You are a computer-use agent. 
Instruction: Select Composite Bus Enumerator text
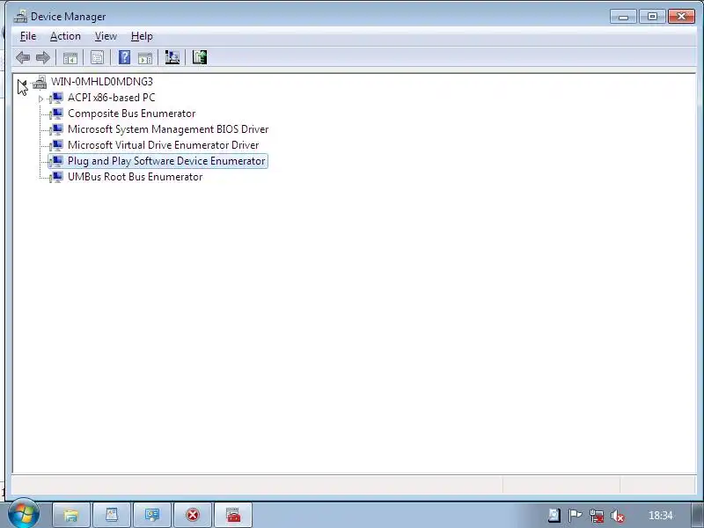point(131,114)
